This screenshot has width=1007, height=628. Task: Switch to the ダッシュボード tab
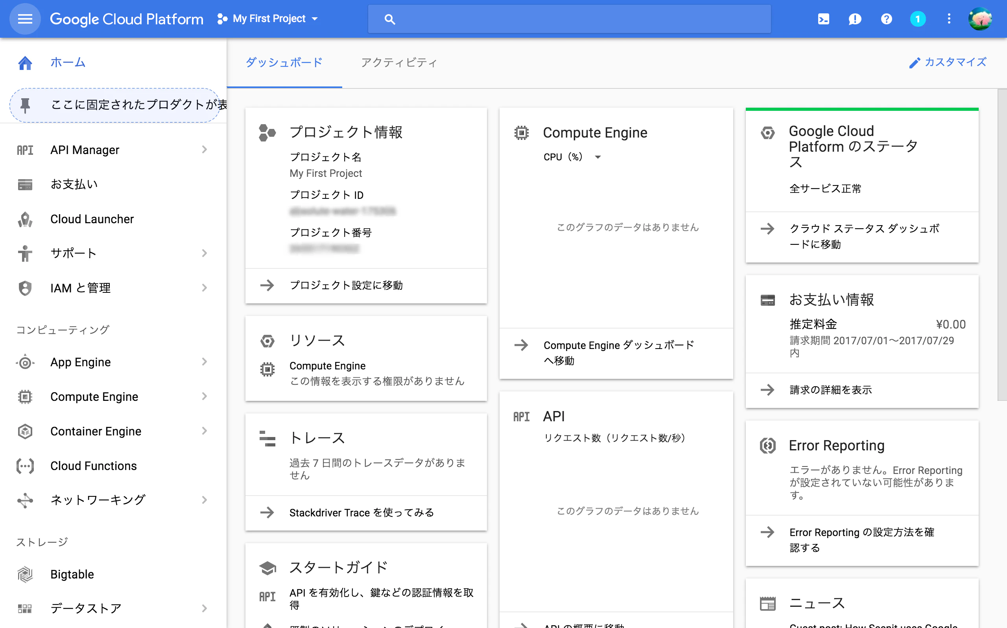pos(284,62)
